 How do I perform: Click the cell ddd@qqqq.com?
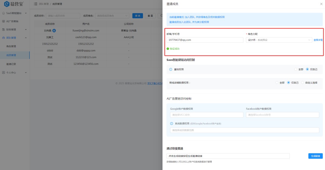[86, 50]
